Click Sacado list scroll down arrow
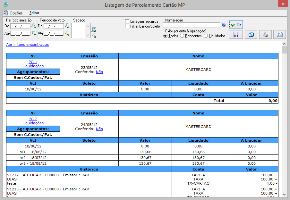Screen dimensions: 290x200 (x=88, y=35)
